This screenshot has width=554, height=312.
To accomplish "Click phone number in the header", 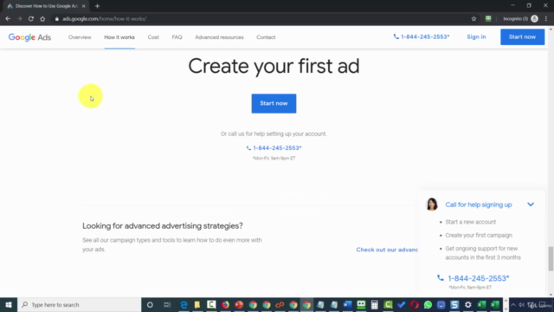I will tap(422, 36).
